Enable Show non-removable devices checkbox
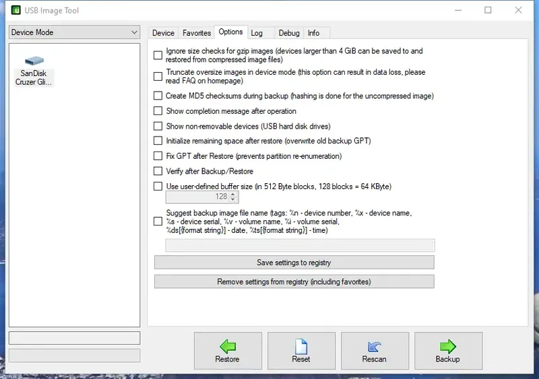539x379 pixels. click(158, 126)
